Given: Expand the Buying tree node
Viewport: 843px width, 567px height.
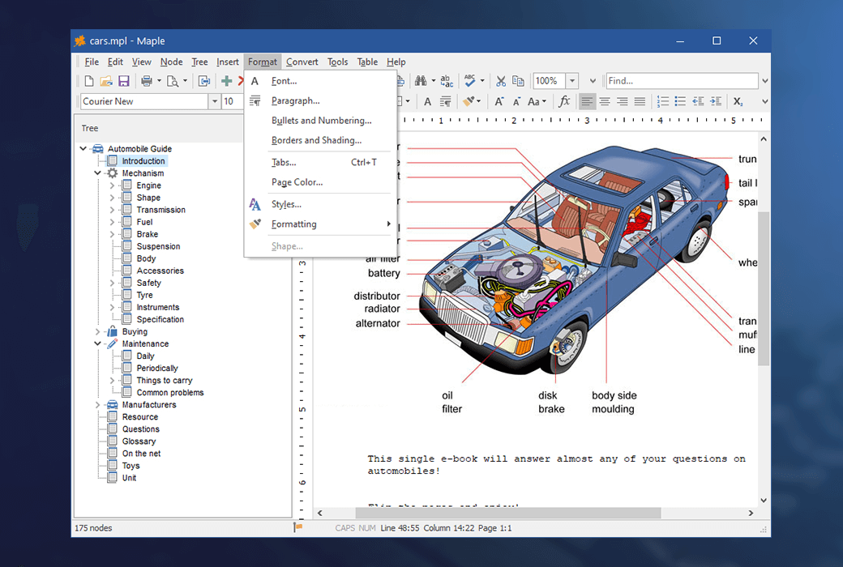Looking at the screenshot, I should point(97,331).
